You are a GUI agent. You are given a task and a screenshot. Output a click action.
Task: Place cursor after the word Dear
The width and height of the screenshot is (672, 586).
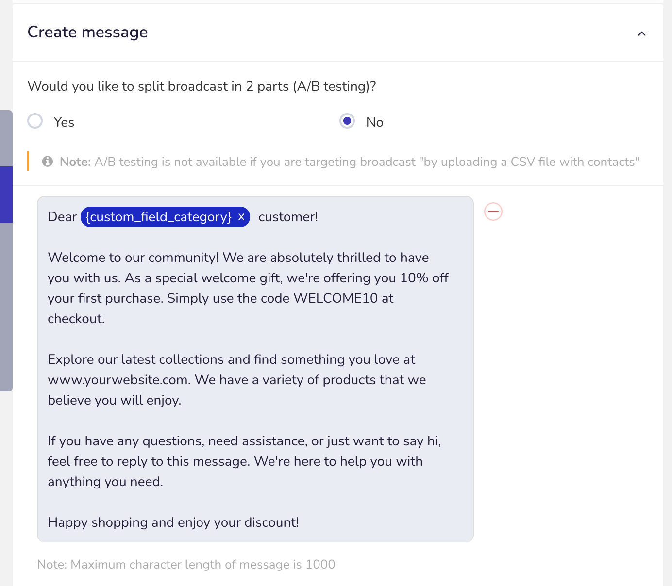[x=78, y=217]
